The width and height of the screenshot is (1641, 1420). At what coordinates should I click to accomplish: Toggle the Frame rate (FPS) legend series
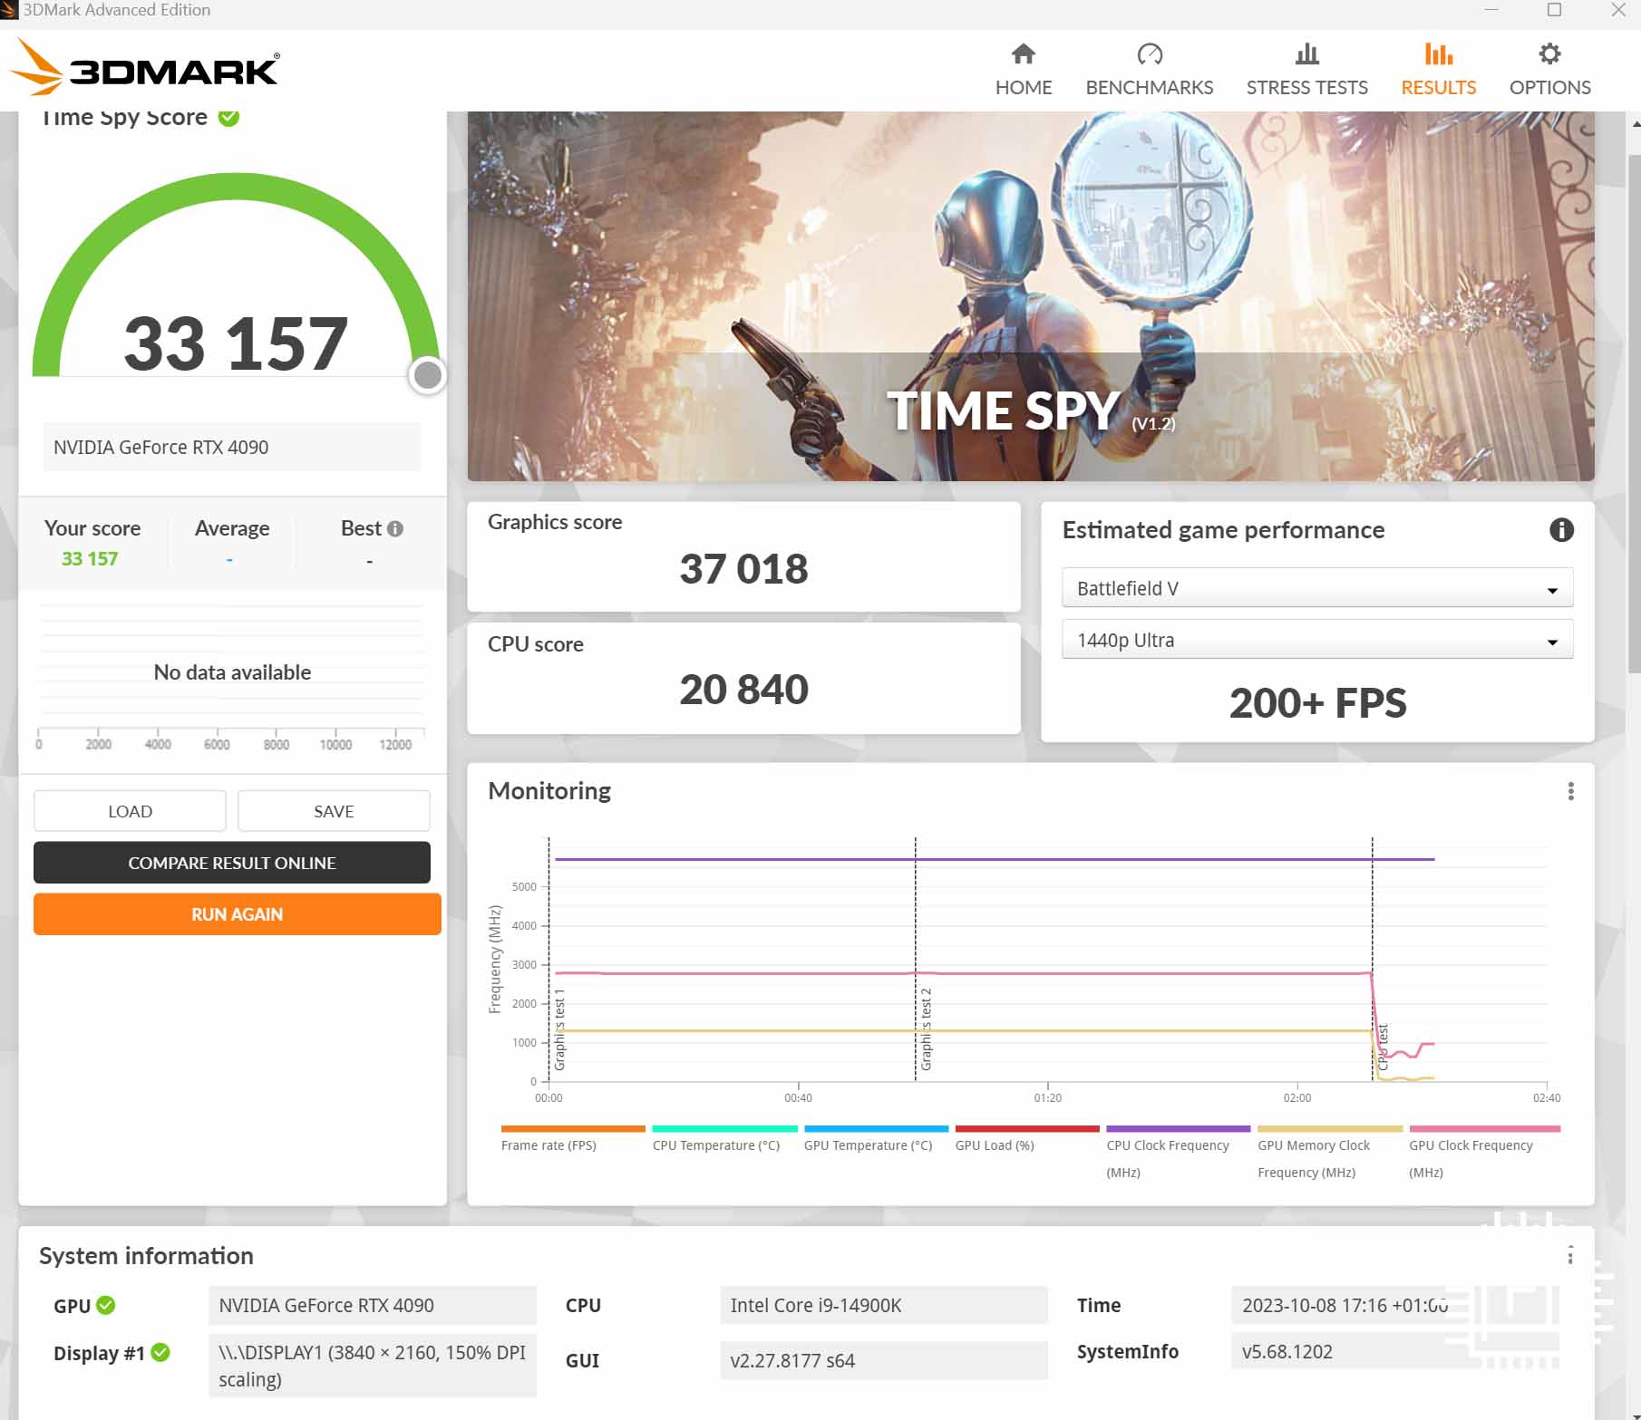click(572, 1141)
